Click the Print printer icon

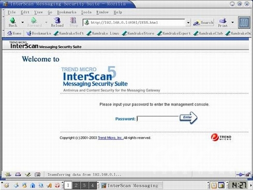click(222, 21)
